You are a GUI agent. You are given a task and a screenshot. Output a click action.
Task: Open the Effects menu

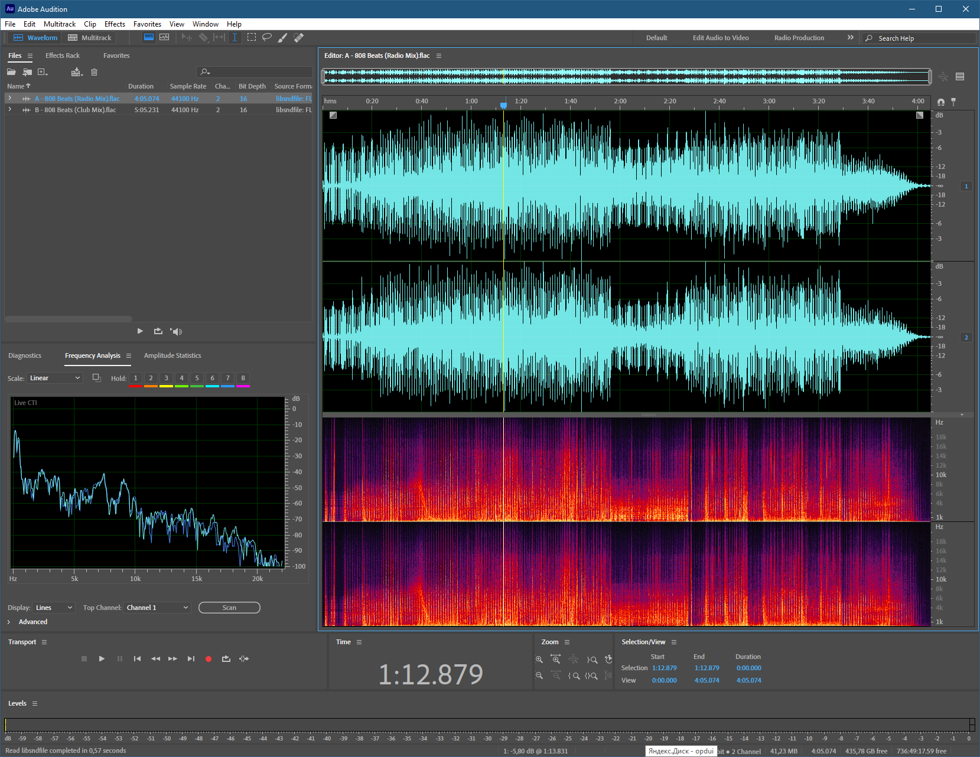pyautogui.click(x=115, y=24)
